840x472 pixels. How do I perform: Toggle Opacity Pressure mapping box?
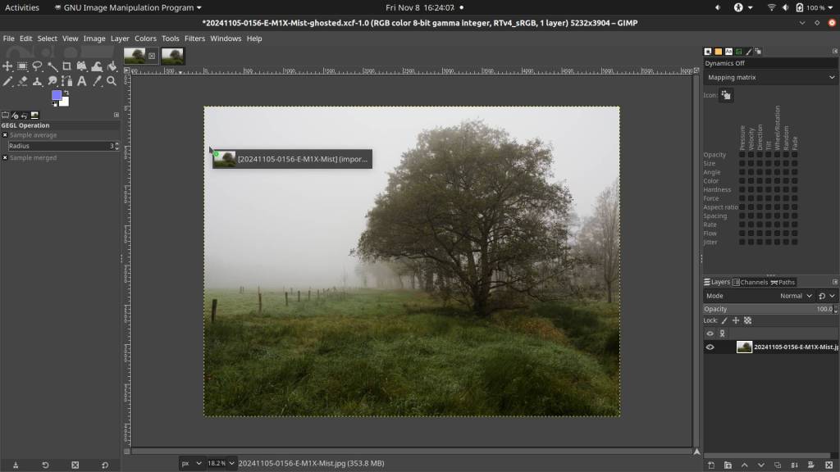pos(742,155)
